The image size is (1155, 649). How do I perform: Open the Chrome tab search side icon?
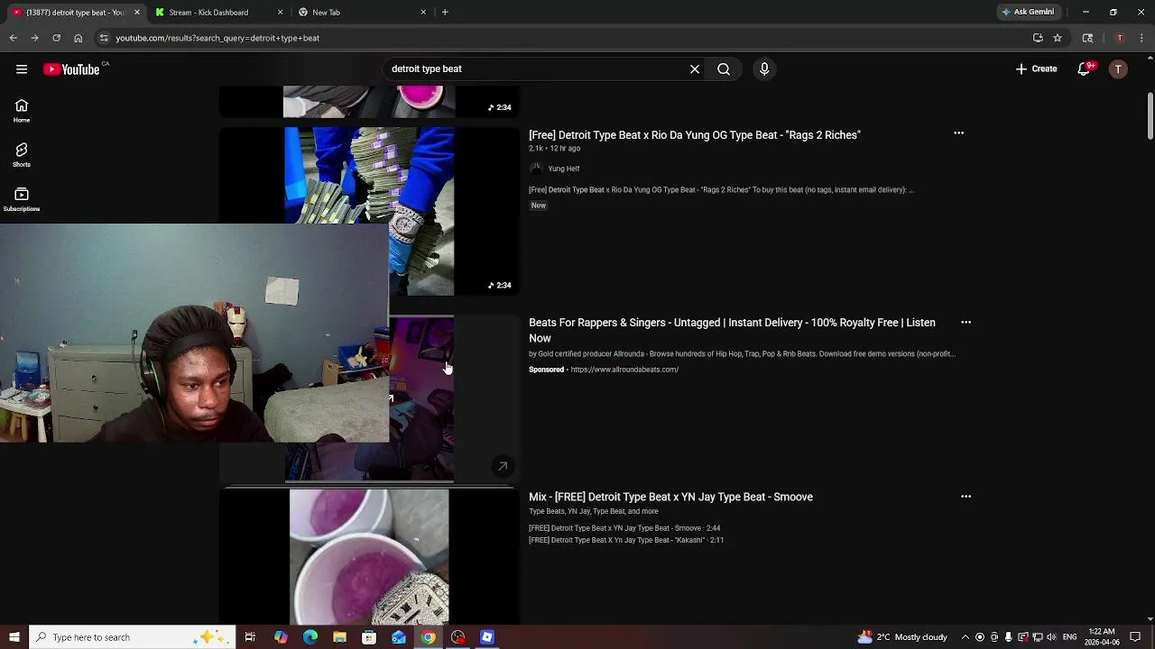[x=1087, y=38]
